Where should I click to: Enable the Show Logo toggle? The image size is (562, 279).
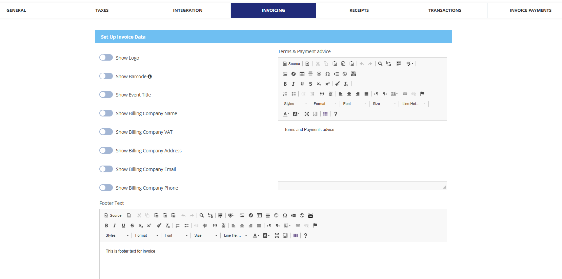106,58
